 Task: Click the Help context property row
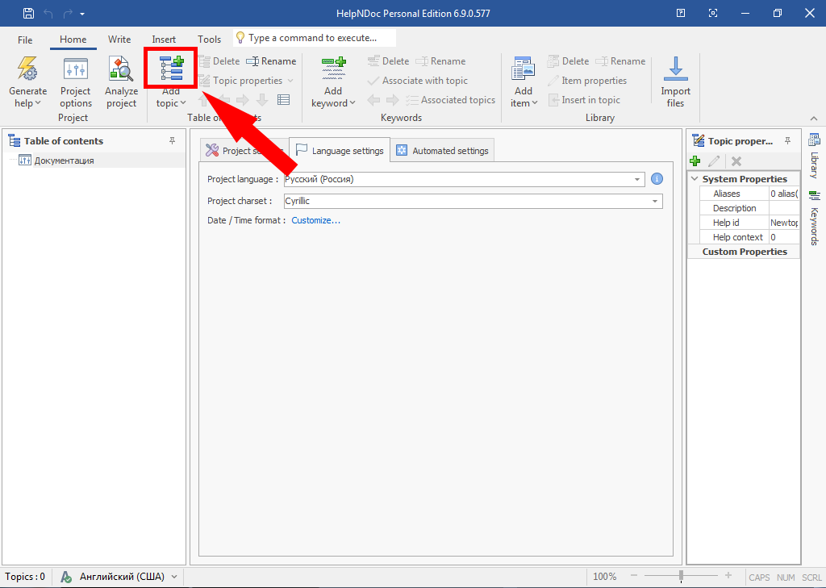pos(749,237)
